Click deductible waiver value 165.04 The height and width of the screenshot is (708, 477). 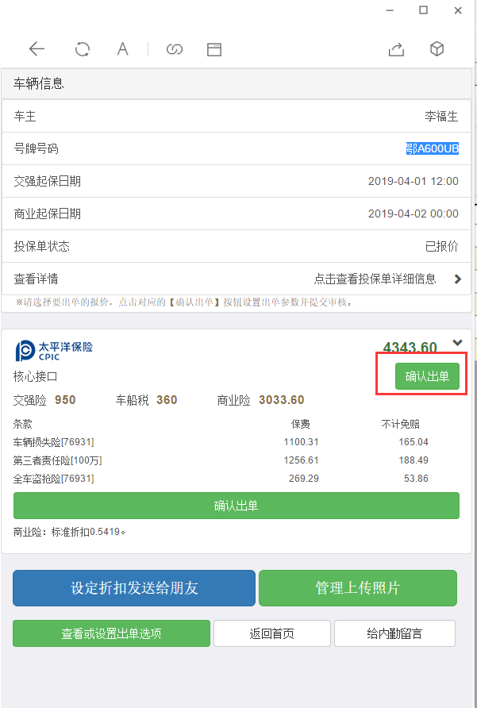(x=414, y=442)
